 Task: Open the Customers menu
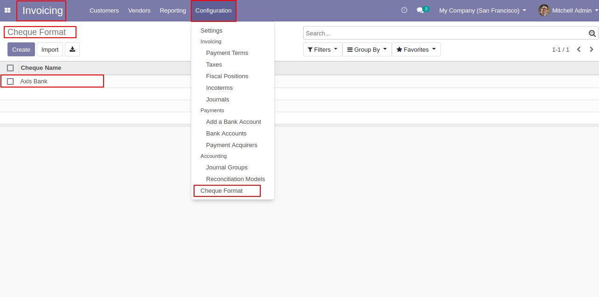coord(104,10)
